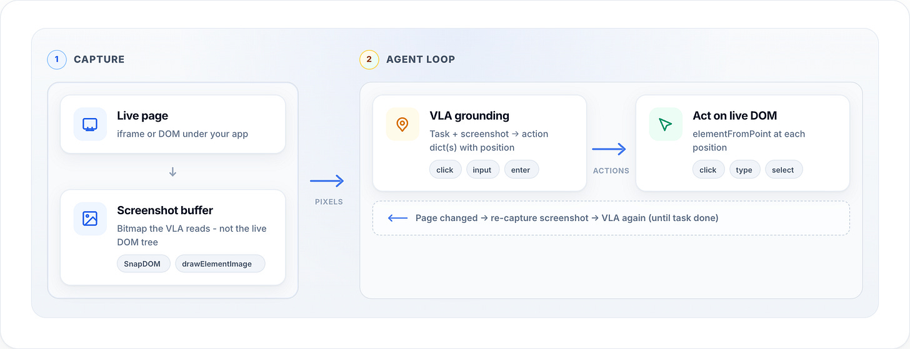910x349 pixels.
Task: Click the "Task + screenshot" description text
Action: coord(489,140)
